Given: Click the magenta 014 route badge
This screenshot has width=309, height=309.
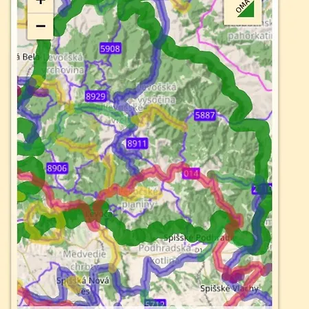Looking at the screenshot, I should [x=191, y=174].
